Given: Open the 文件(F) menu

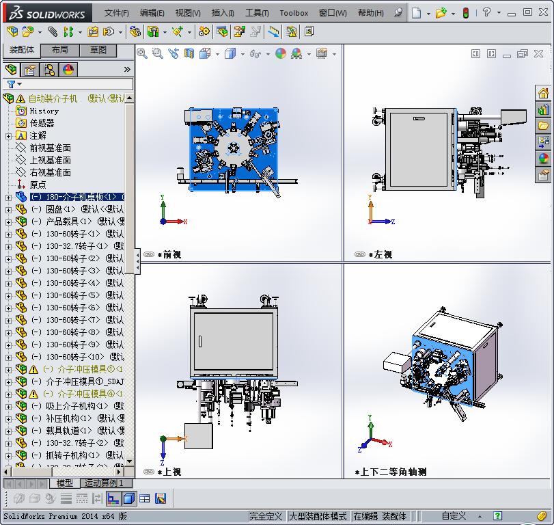Looking at the screenshot, I should 116,13.
